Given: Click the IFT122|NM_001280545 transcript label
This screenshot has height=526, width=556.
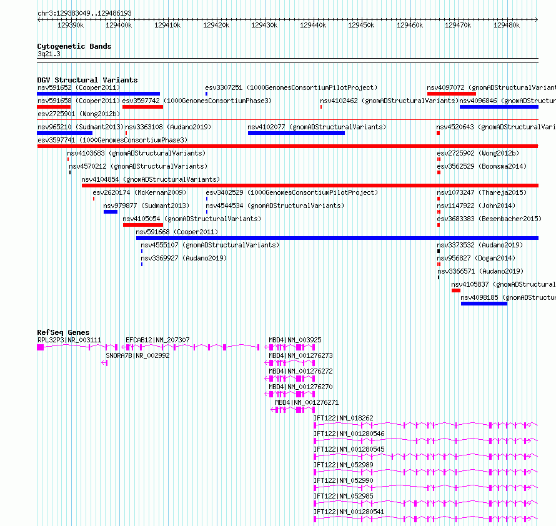Looking at the screenshot, I should [x=349, y=449].
